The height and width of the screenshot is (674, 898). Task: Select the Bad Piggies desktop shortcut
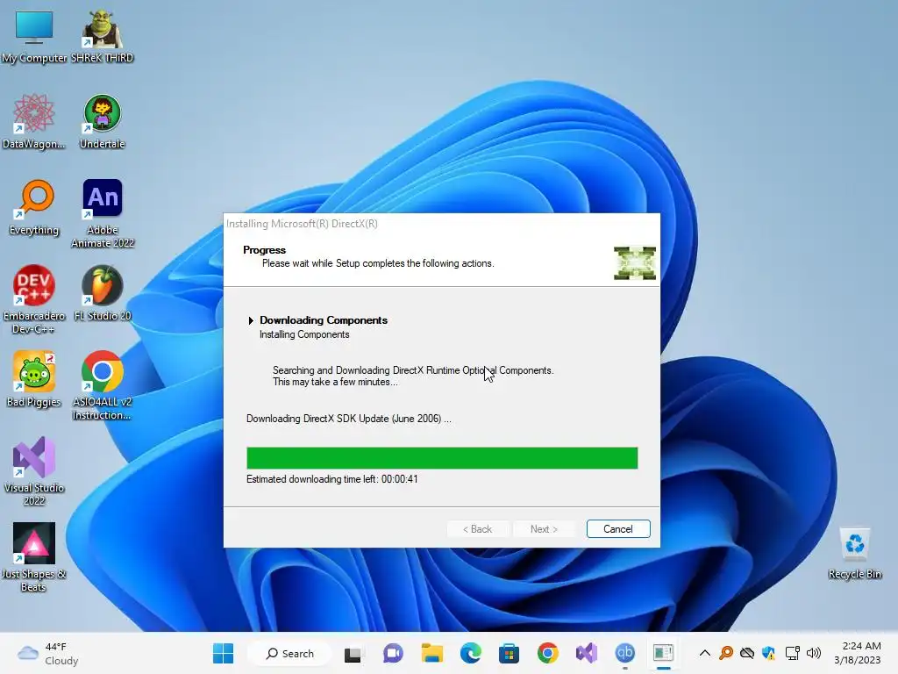[34, 380]
